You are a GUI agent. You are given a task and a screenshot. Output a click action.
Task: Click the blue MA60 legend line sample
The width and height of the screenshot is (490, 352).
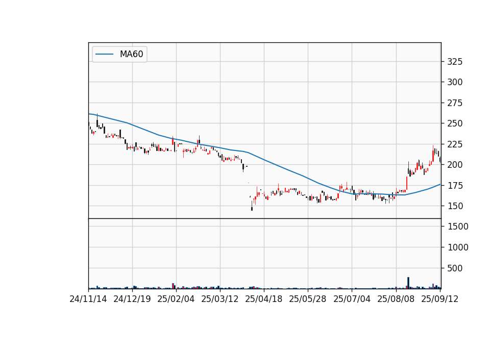pos(104,55)
